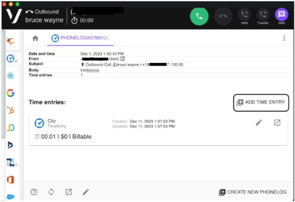
Task: Click the 00:01 | $0 | Billable text
Action: click(66, 137)
